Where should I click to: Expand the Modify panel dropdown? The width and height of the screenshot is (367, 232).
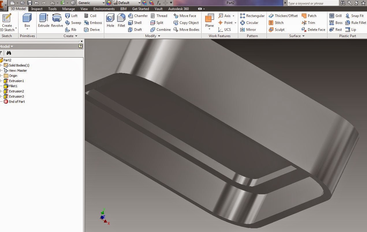pyautogui.click(x=153, y=36)
